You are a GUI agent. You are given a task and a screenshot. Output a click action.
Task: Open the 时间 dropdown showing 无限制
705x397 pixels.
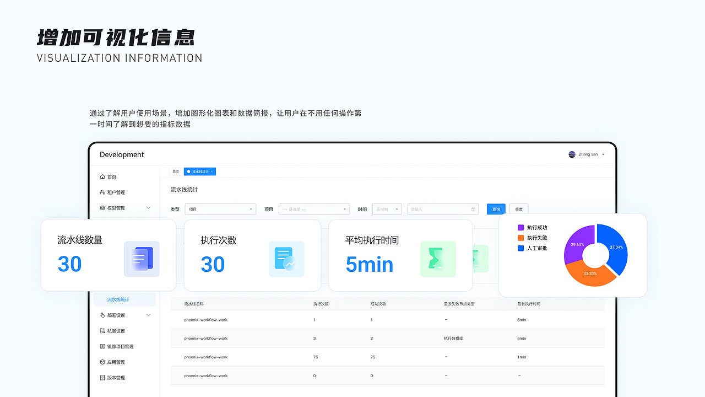pyautogui.click(x=387, y=210)
